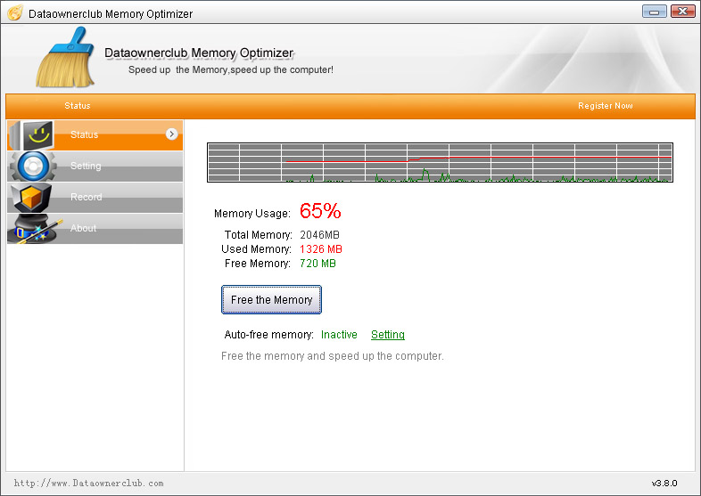This screenshot has height=496, width=701.
Task: Click the wizard hat About icon
Action: (34, 229)
